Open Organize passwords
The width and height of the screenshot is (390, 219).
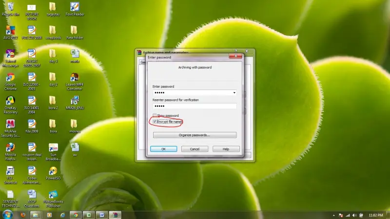(195, 135)
